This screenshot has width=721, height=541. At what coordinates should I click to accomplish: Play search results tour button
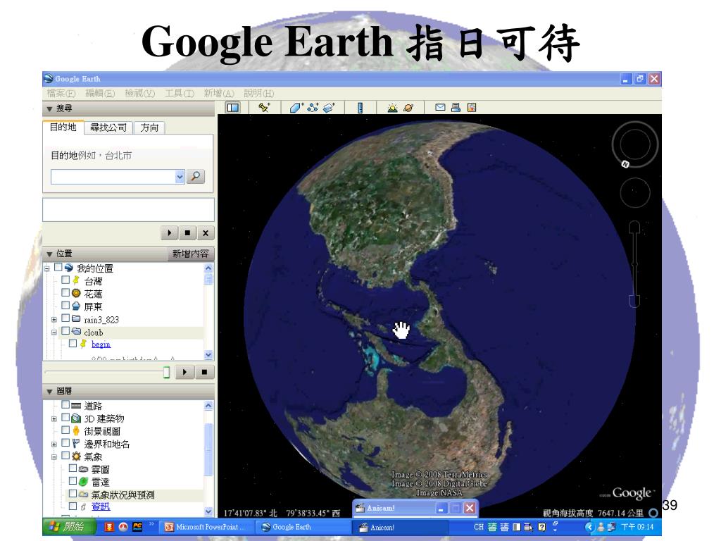pos(169,232)
